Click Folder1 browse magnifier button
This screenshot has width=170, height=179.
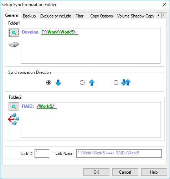coord(14,32)
